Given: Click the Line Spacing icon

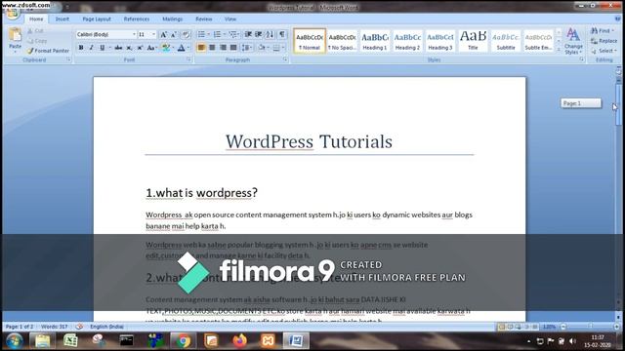Looking at the screenshot, I should click(x=246, y=48).
